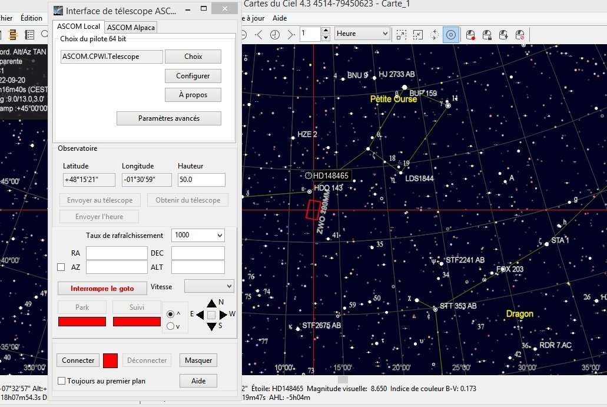The height and width of the screenshot is (407, 607).
Task: Click the HJ 2733 AB star label
Action: coord(396,74)
